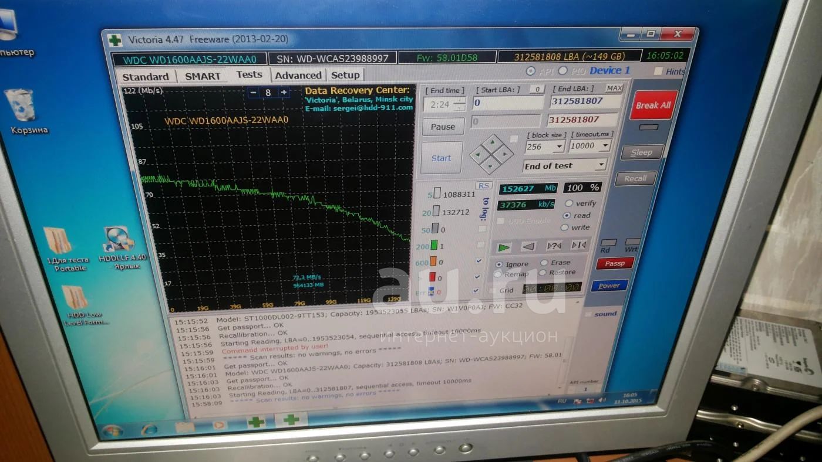Click the Recall button
This screenshot has width=822, height=462.
pos(635,179)
